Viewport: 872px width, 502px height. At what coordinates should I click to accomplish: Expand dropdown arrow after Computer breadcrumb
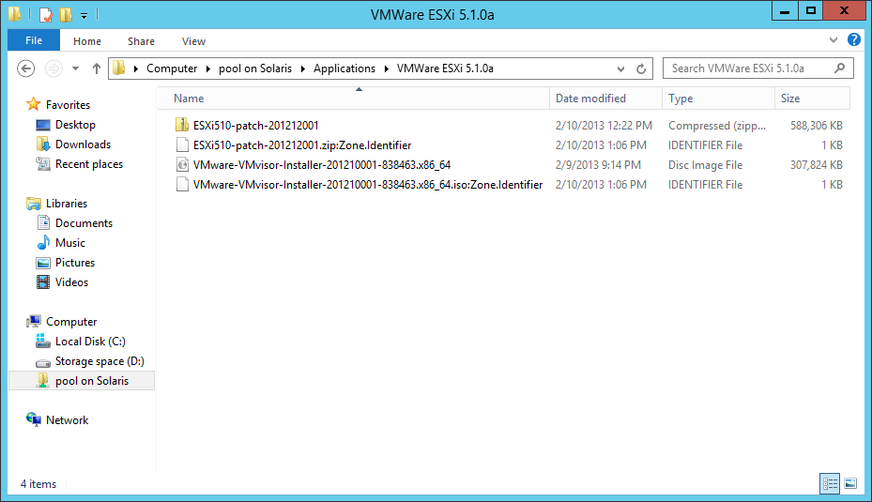pyautogui.click(x=208, y=68)
